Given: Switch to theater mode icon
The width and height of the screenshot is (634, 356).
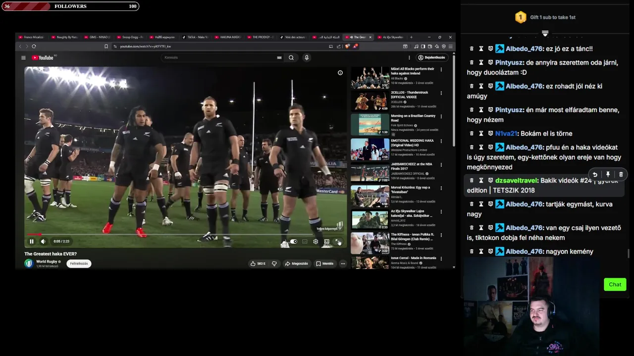Looking at the screenshot, I should 326,241.
